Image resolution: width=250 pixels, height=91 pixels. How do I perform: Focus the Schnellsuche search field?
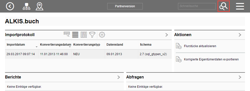tap(197, 6)
